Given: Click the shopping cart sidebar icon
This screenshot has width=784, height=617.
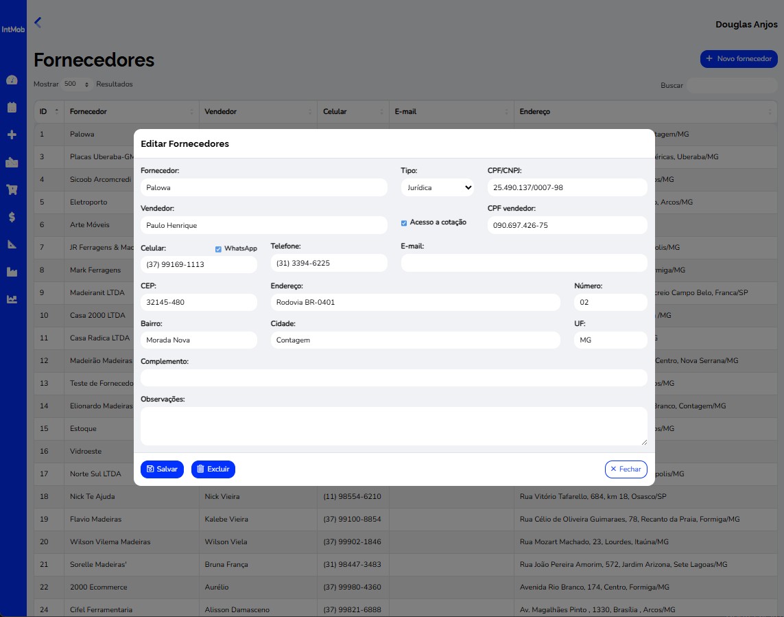Looking at the screenshot, I should coord(12,189).
